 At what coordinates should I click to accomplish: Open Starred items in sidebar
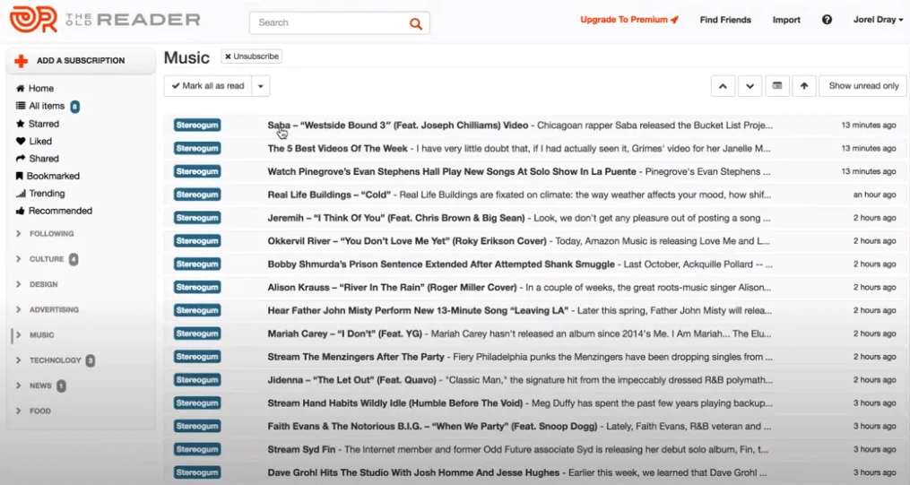pyautogui.click(x=43, y=124)
